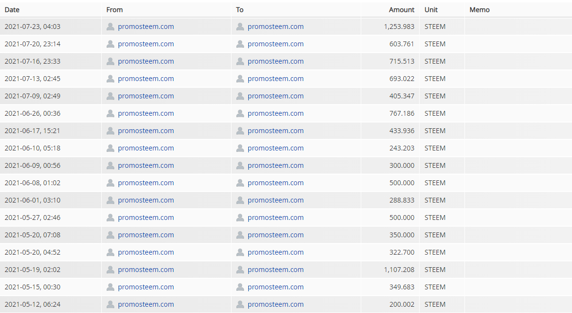Select the amount 349.683

[402, 287]
